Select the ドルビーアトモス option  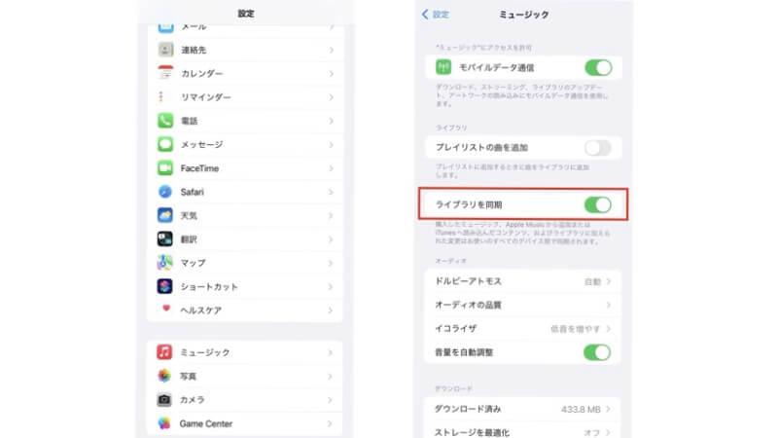[x=522, y=281]
